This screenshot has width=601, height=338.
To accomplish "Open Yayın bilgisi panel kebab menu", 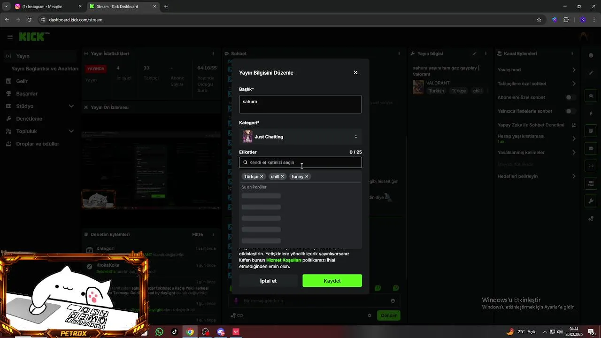I will 485,54.
